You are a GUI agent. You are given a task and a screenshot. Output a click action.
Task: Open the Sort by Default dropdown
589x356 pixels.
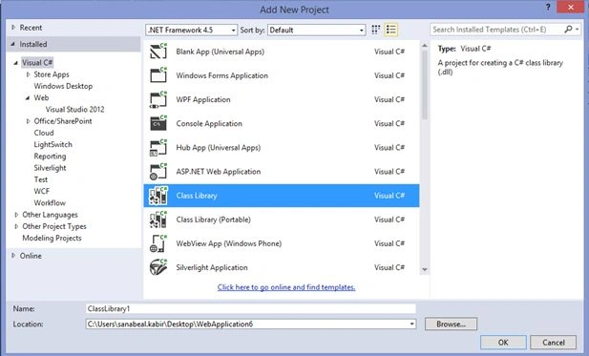(x=316, y=30)
